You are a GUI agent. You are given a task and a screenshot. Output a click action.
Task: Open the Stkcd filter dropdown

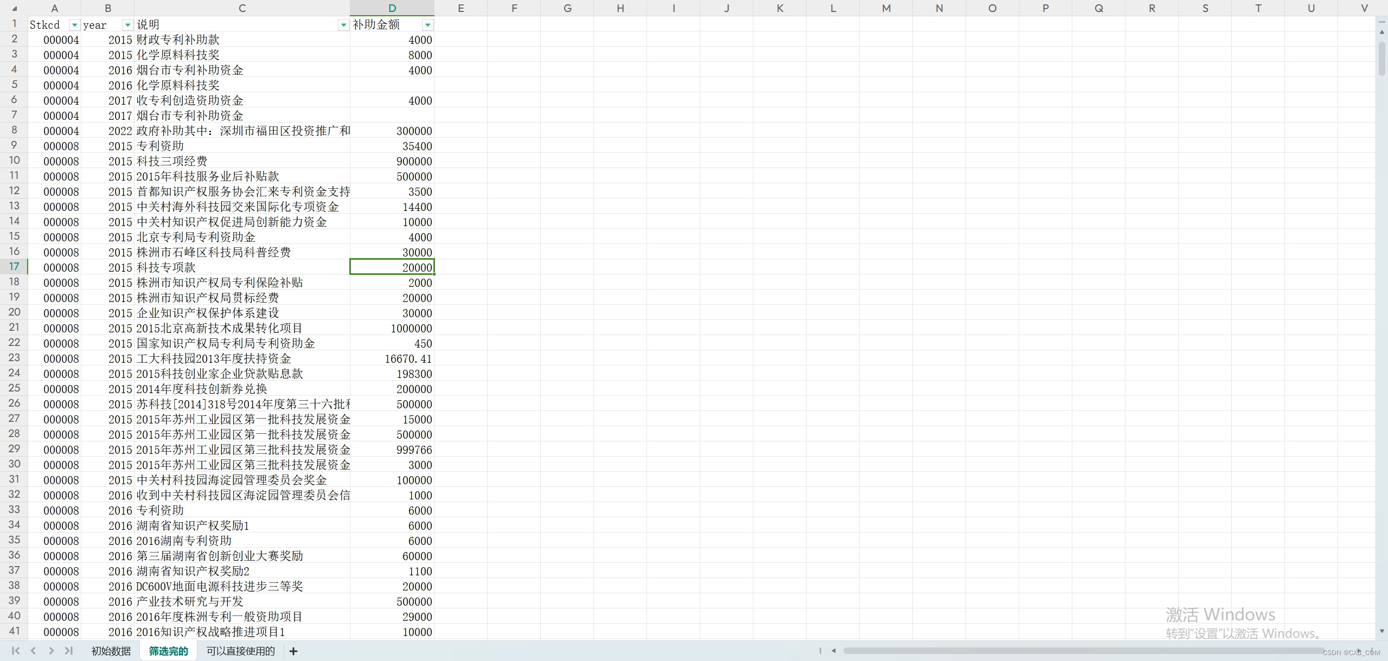coord(74,25)
